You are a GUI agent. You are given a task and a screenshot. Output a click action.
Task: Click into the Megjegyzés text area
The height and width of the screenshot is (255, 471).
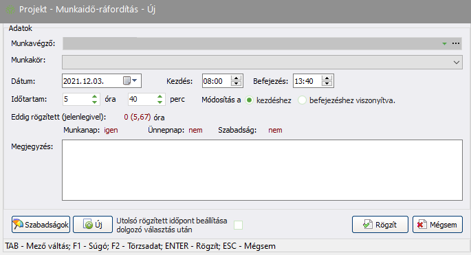pyautogui.click(x=262, y=170)
